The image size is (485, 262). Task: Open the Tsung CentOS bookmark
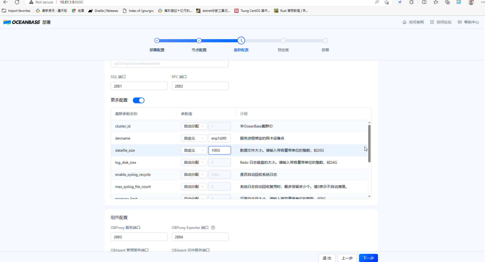click(252, 11)
